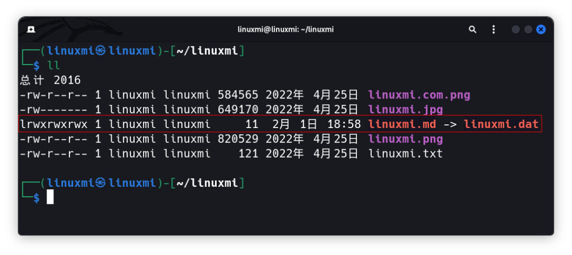Image resolution: width=572 pixels, height=255 pixels.
Task: Minimize the terminal using the first gray circle
Action: coord(515,30)
